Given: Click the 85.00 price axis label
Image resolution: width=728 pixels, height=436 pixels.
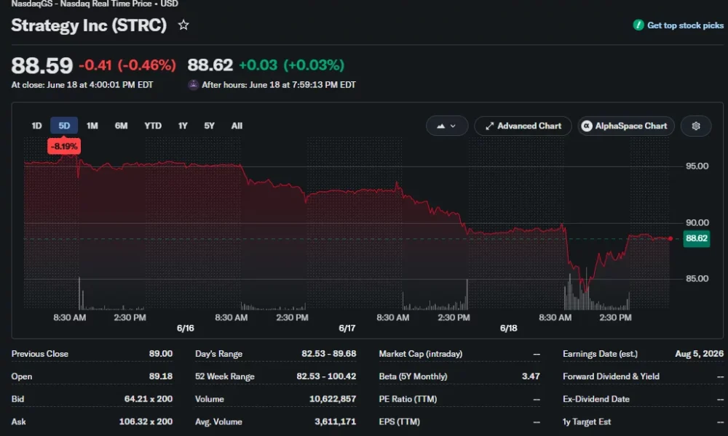Looking at the screenshot, I should click(x=697, y=279).
